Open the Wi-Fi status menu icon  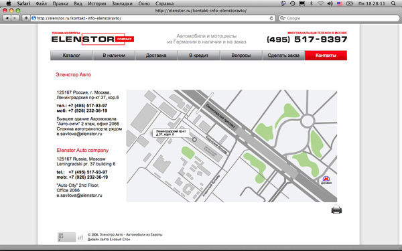coord(320,3)
